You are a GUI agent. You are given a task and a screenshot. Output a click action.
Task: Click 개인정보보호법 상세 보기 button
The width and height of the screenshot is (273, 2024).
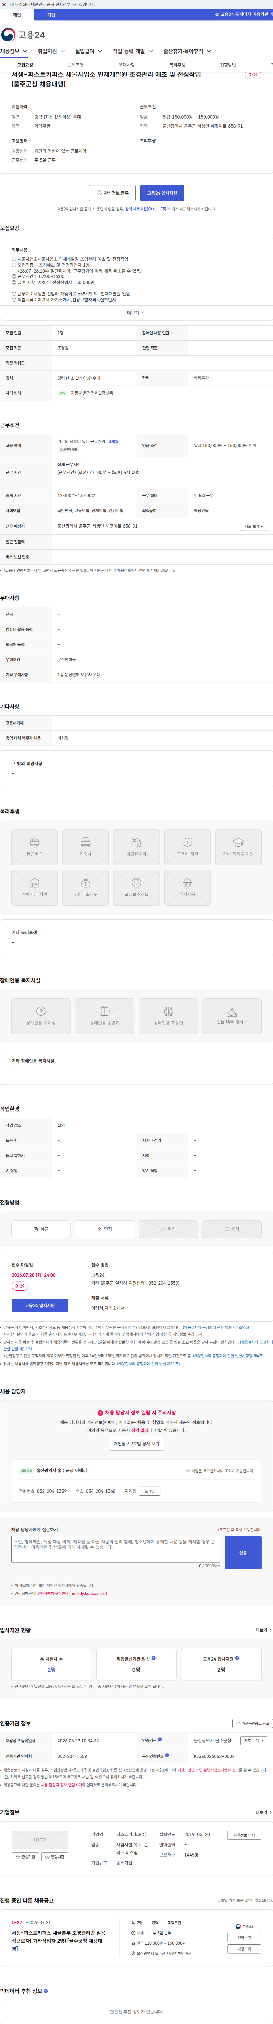coord(136,1443)
